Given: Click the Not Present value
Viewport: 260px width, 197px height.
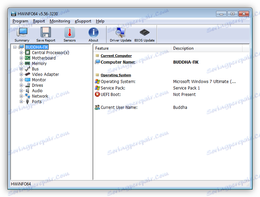Looking at the screenshot, I should pyautogui.click(x=184, y=95).
